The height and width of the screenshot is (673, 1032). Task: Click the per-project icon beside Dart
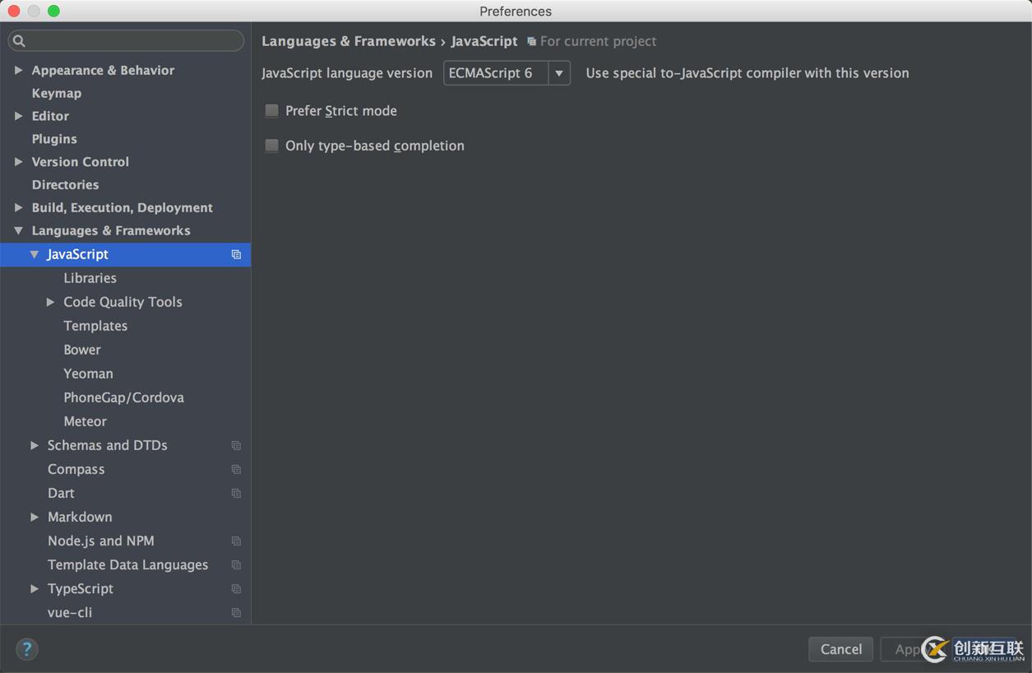(235, 493)
